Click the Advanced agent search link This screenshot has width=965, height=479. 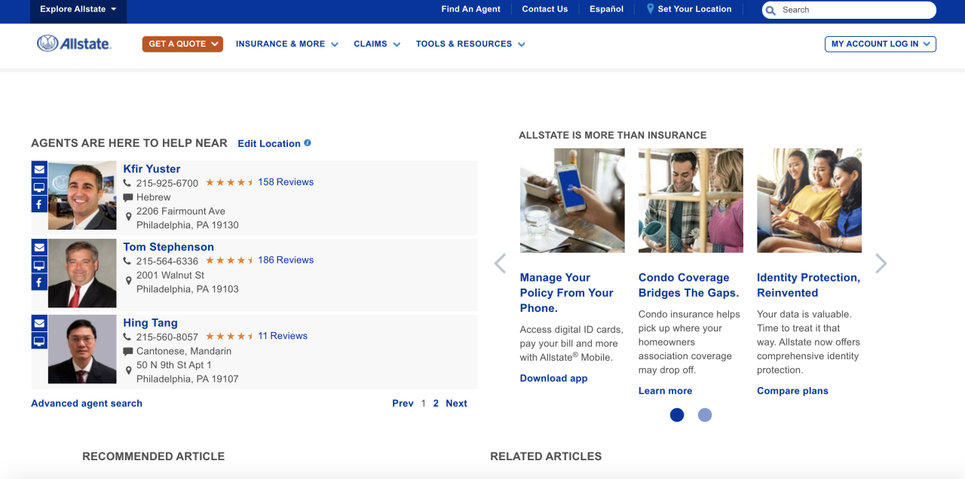coord(86,403)
